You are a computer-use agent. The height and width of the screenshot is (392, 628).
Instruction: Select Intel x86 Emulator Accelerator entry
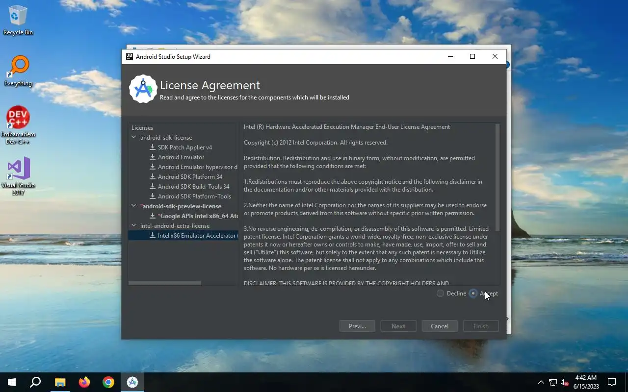pyautogui.click(x=183, y=236)
